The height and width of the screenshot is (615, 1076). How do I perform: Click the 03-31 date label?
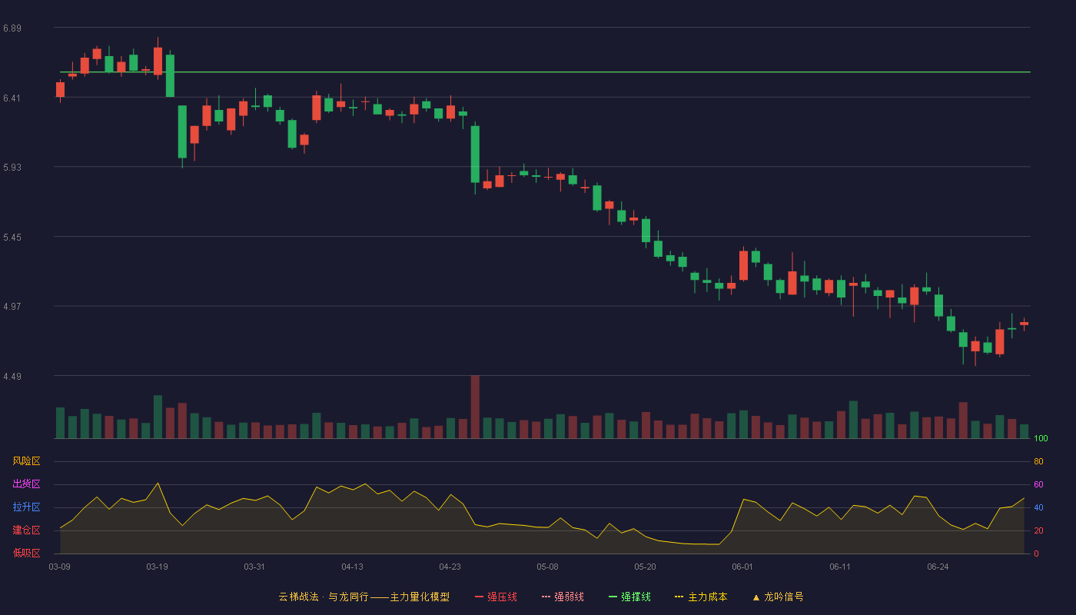click(x=255, y=567)
